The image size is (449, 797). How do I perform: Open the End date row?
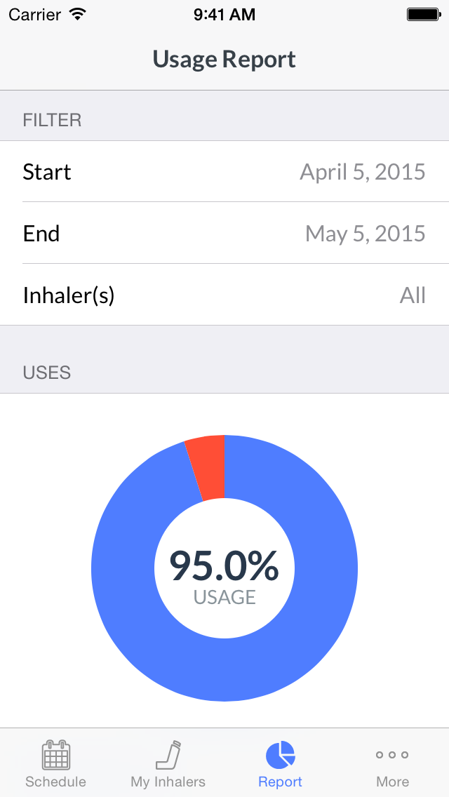[224, 233]
